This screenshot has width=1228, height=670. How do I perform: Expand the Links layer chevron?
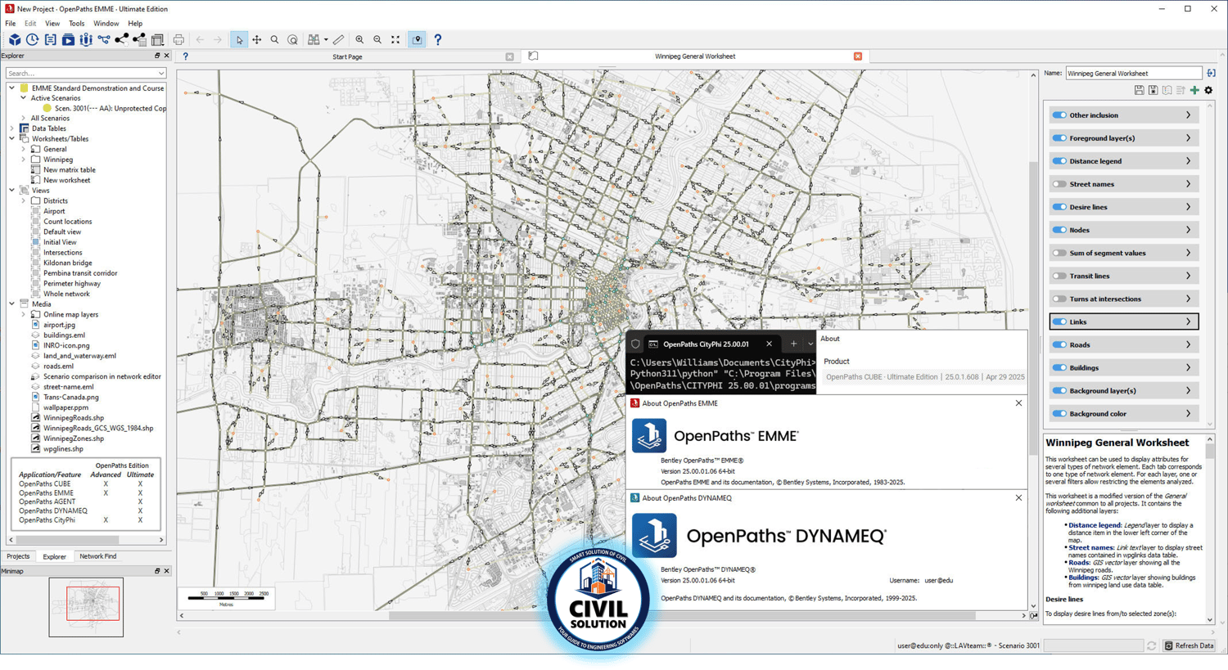coord(1188,322)
